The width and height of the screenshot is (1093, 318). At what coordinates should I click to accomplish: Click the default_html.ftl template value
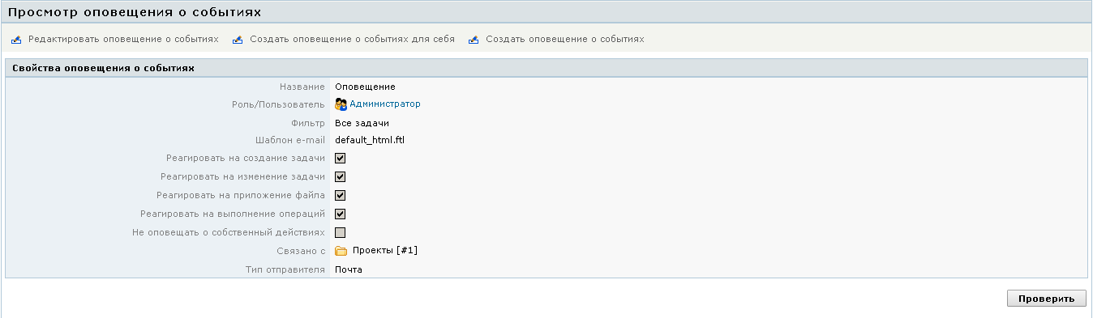click(369, 141)
